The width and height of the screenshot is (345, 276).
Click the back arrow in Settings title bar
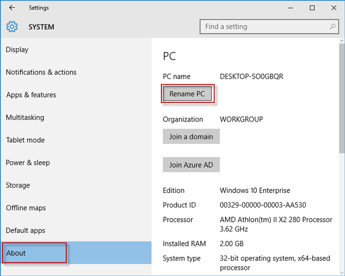pos(12,8)
